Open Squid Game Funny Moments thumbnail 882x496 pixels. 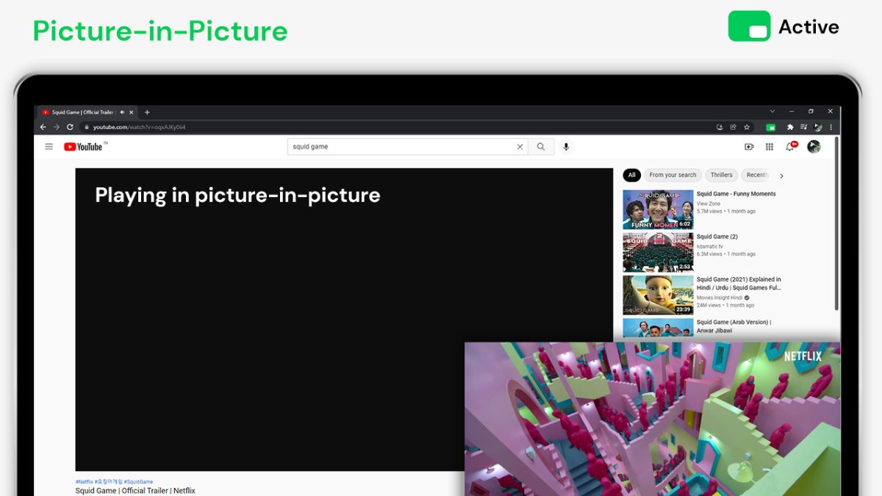pos(658,209)
